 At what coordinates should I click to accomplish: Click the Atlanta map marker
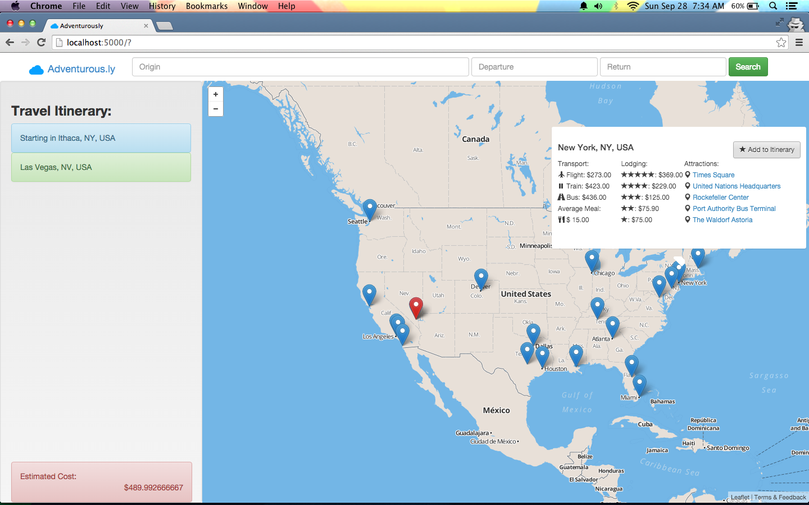point(612,328)
